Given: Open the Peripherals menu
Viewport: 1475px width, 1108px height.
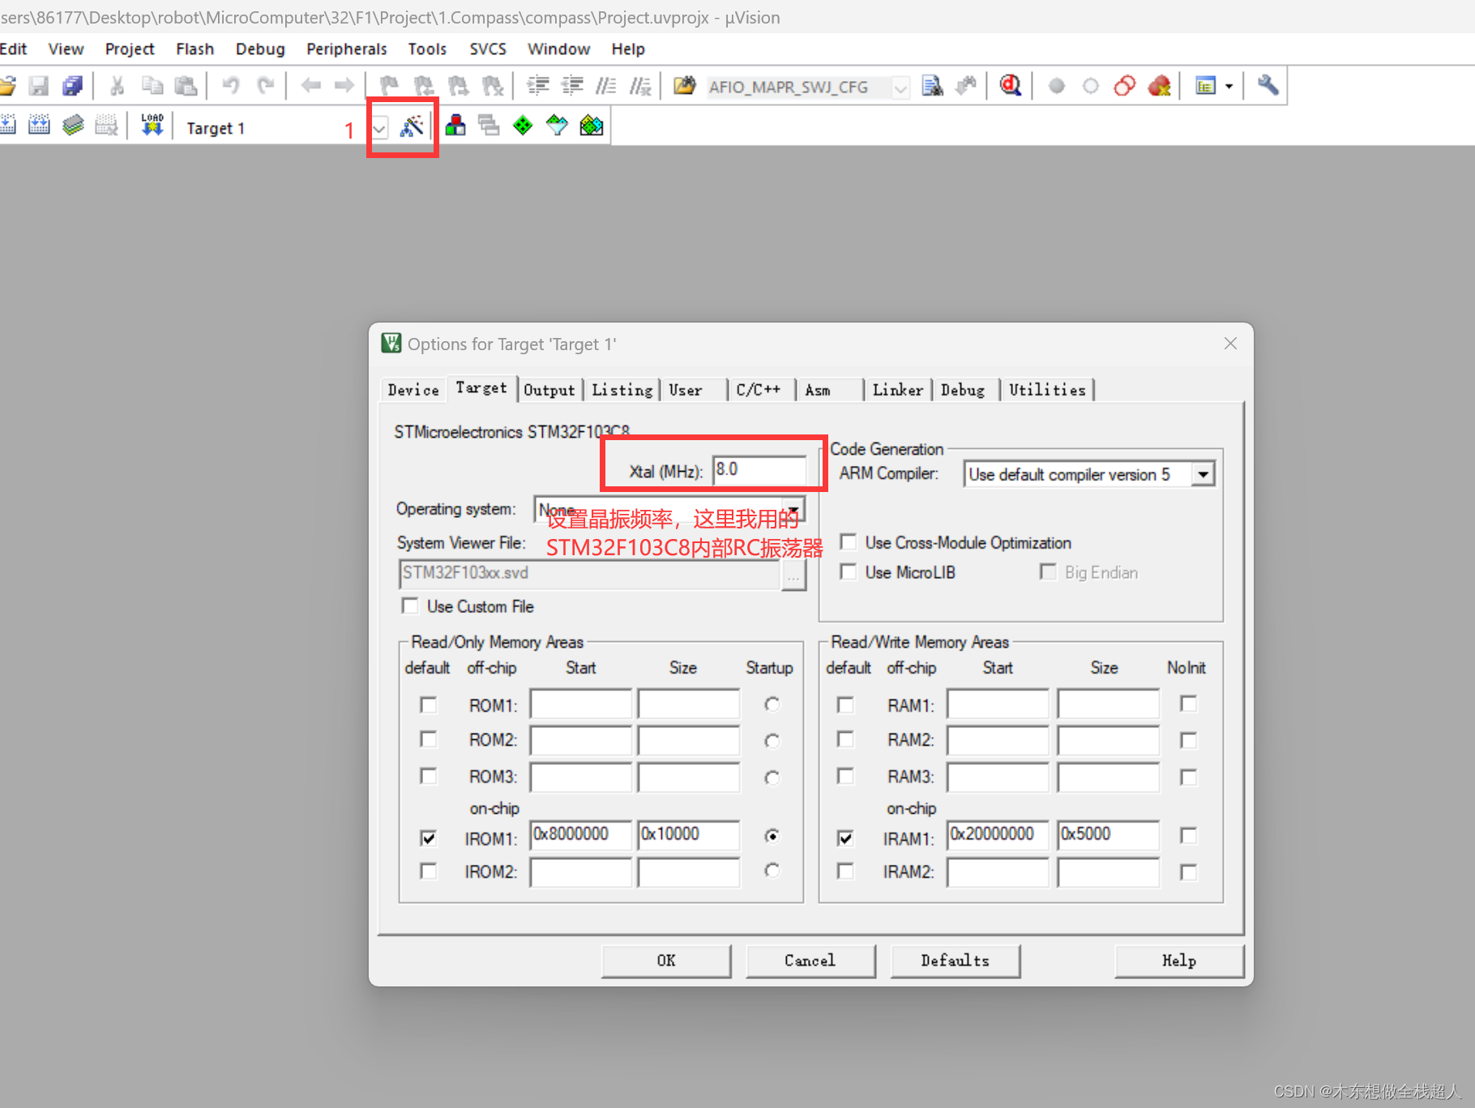Looking at the screenshot, I should tap(346, 49).
